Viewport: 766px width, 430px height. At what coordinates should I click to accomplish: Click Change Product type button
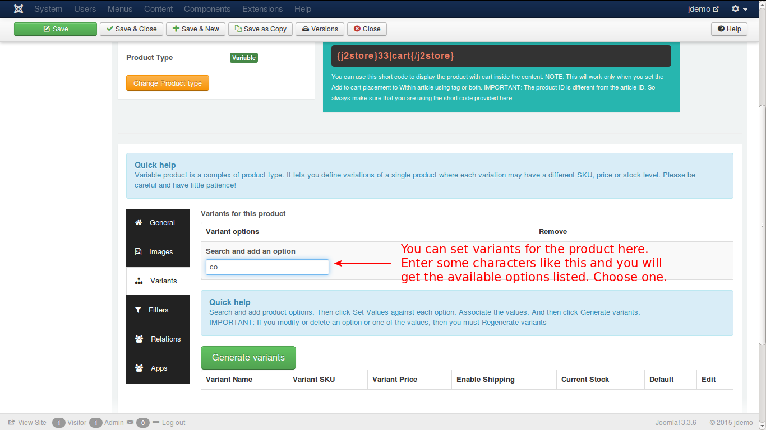pos(167,83)
